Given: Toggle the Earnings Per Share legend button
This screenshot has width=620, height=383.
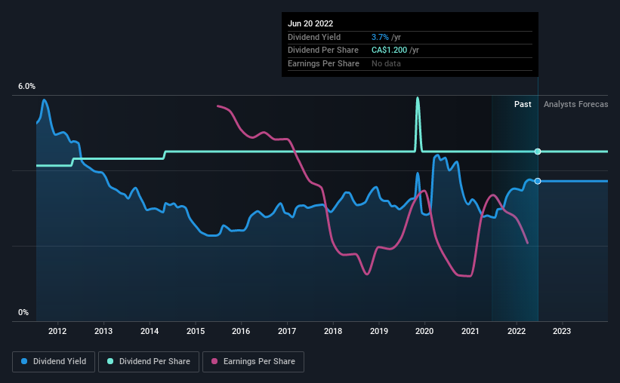Looking at the screenshot, I should click(253, 362).
